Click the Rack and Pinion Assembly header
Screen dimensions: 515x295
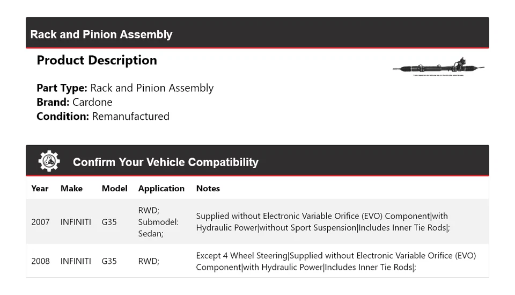pyautogui.click(x=101, y=34)
